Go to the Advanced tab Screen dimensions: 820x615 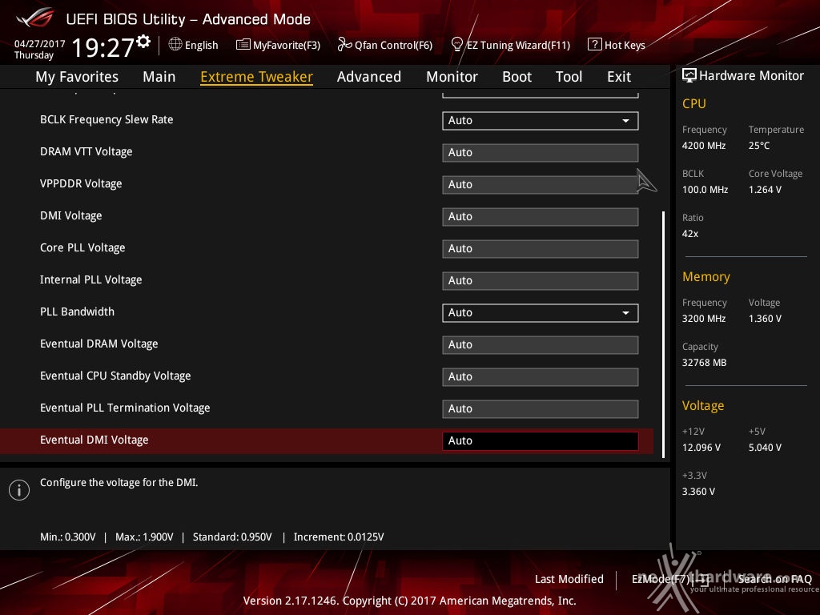click(x=369, y=77)
